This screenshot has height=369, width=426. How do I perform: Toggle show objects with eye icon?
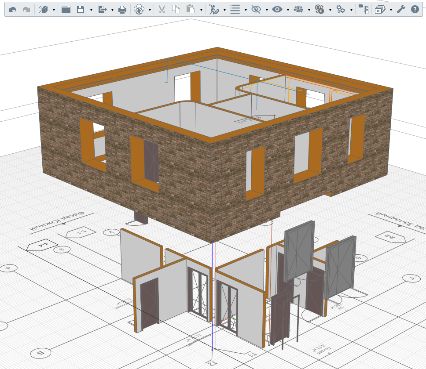click(277, 10)
